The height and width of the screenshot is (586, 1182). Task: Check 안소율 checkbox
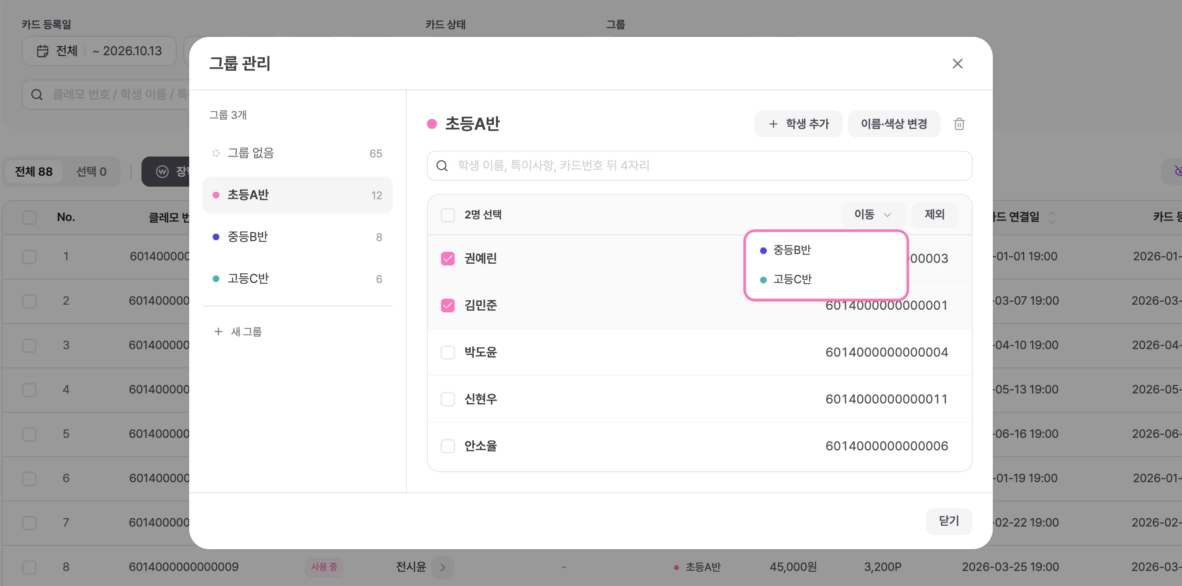[447, 446]
